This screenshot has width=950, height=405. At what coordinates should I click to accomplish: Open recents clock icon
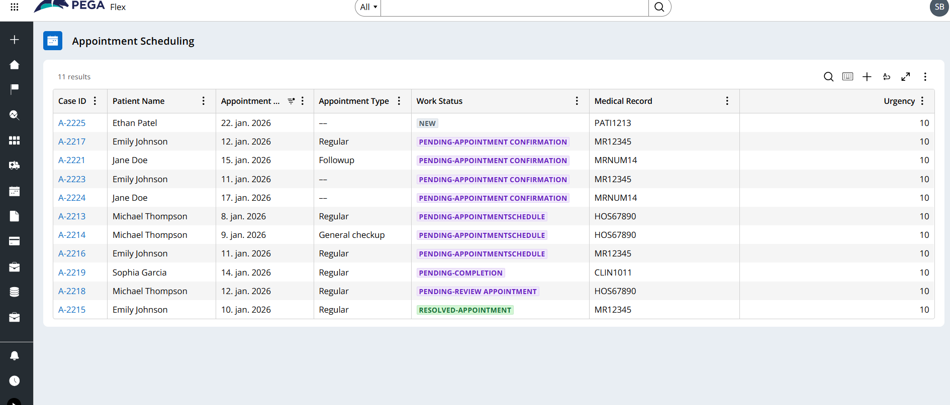pyautogui.click(x=15, y=381)
